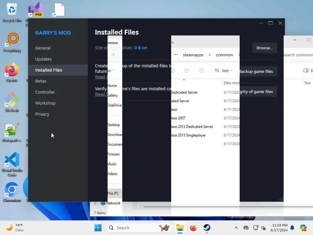313x235 pixels.
Task: Select Videos in Explorer navigation pane
Action: [112, 174]
